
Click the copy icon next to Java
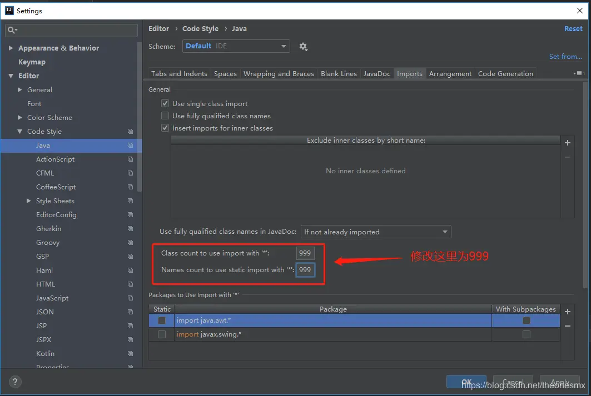click(x=130, y=146)
